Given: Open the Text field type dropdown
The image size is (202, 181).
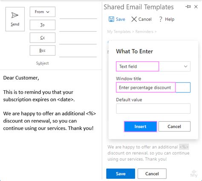Looking at the screenshot, I should [153, 66].
